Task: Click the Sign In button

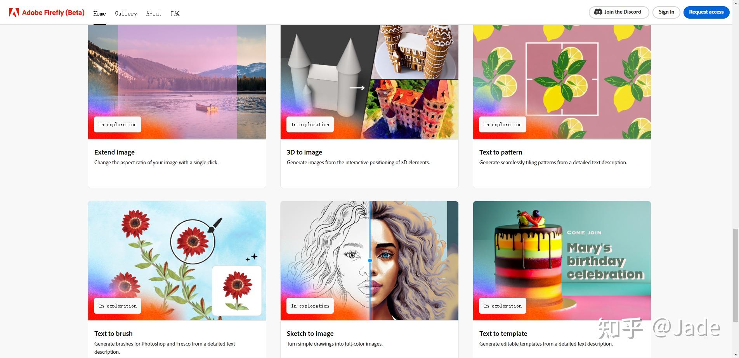Action: (666, 12)
